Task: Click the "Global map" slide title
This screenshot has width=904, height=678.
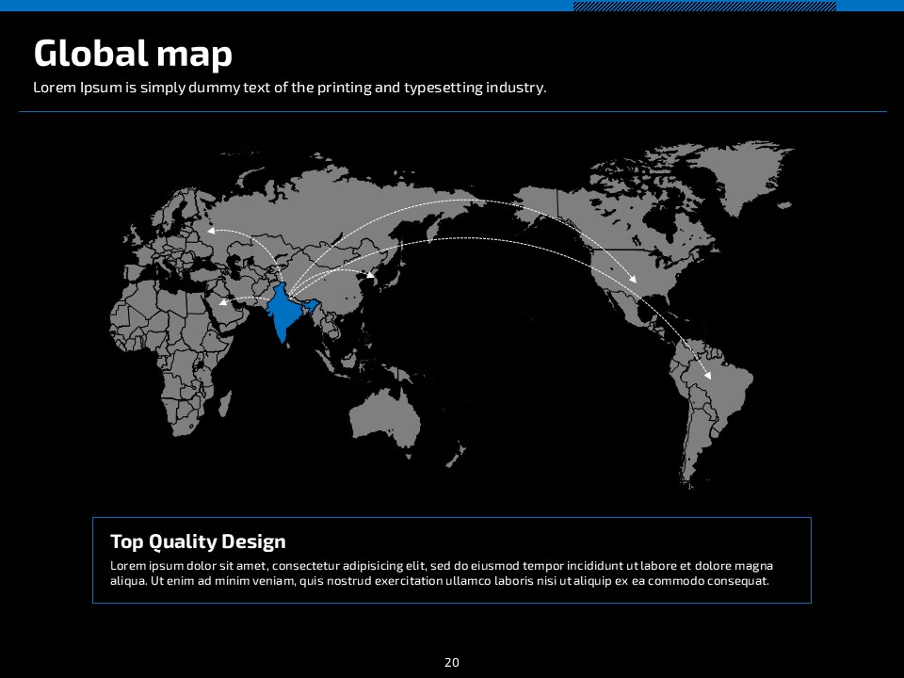Action: (133, 54)
